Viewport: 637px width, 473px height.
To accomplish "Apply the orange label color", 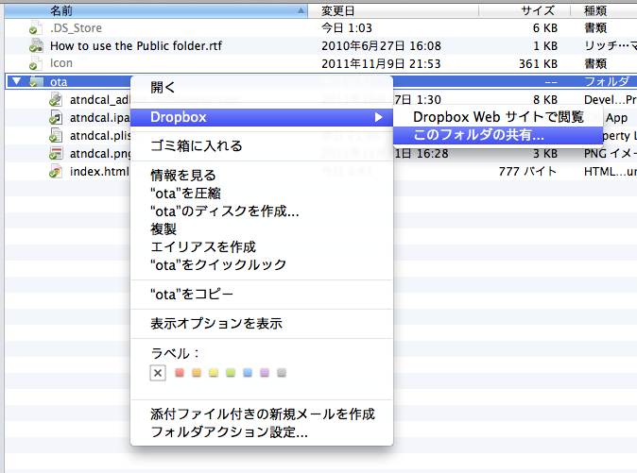I will click(197, 372).
